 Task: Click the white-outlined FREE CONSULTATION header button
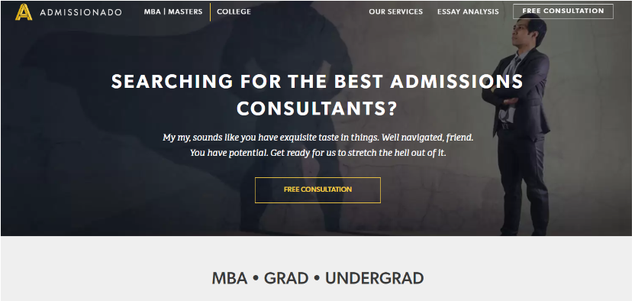[x=563, y=11]
